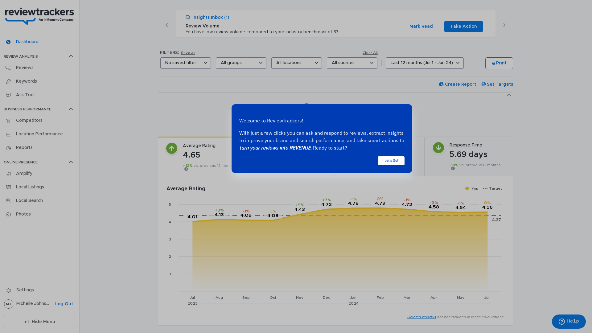Click the Photos camera icon
Image resolution: width=592 pixels, height=333 pixels.
(8, 214)
